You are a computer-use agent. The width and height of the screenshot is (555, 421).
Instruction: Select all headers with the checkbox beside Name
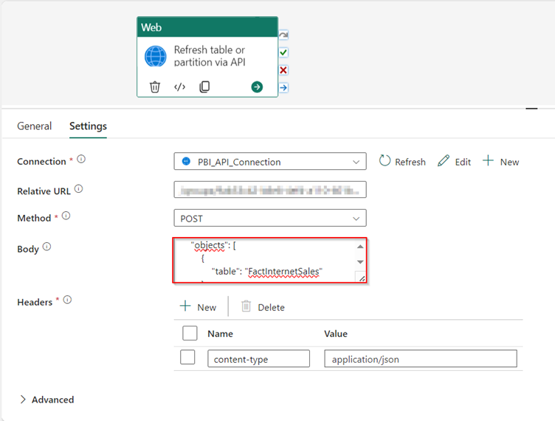190,333
